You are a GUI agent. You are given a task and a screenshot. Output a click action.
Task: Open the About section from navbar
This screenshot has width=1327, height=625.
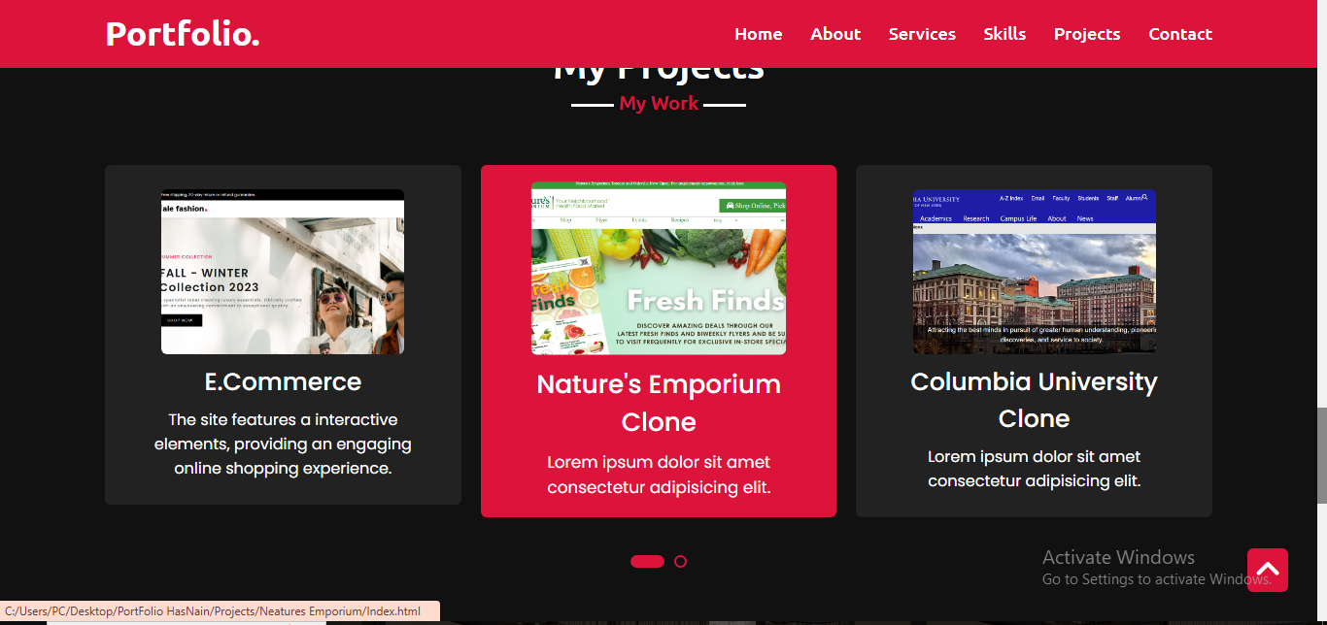tap(835, 34)
